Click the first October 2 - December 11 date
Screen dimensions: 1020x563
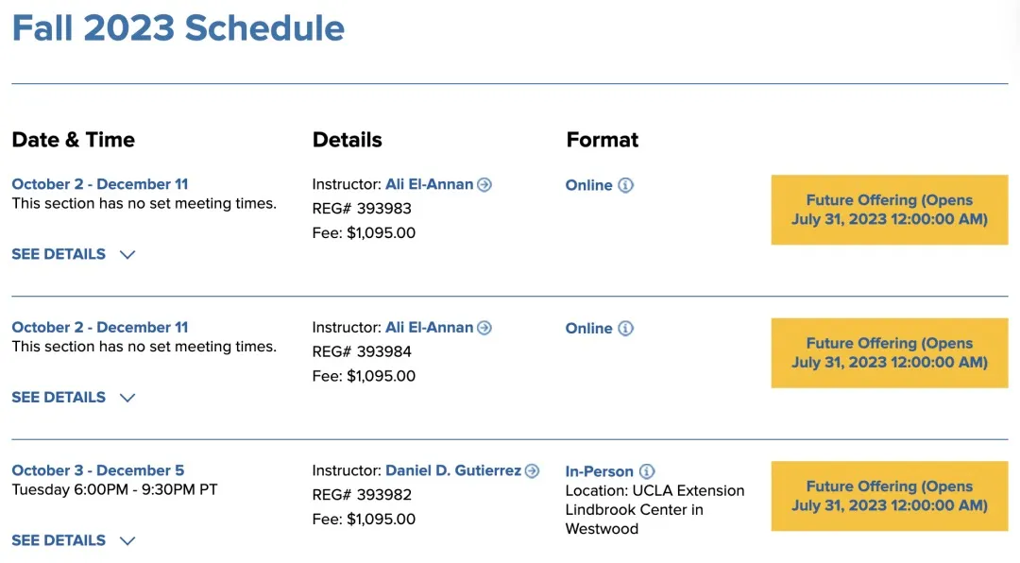pyautogui.click(x=99, y=184)
